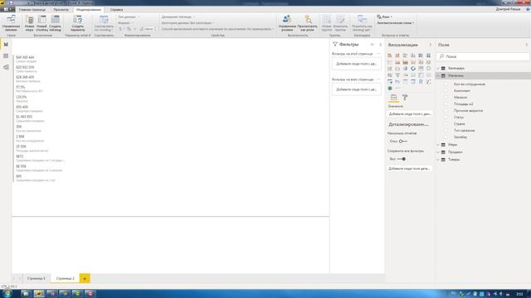Check the Причина закрытия field
The height and width of the screenshot is (298, 531).
446,110
